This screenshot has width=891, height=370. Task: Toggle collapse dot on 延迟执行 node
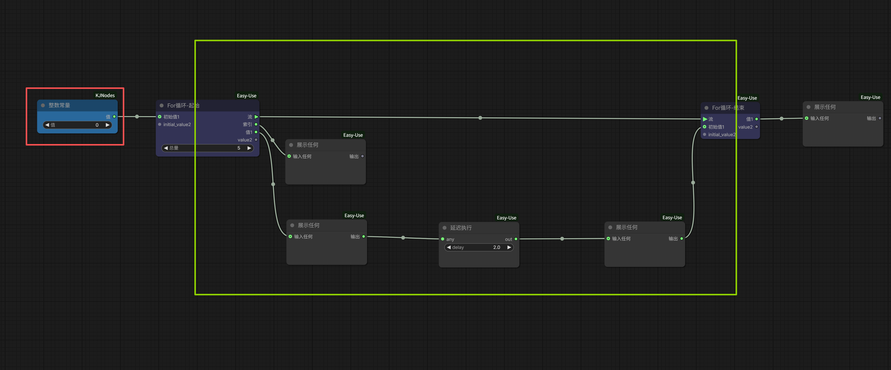(444, 228)
